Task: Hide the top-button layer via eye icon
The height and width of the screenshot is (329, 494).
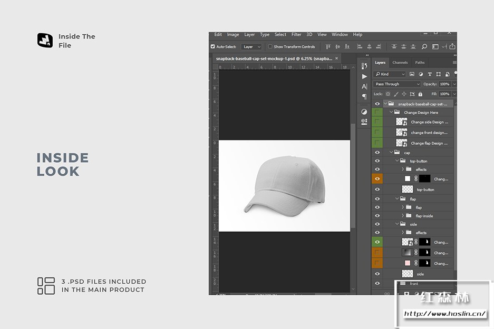Action: tap(377, 190)
